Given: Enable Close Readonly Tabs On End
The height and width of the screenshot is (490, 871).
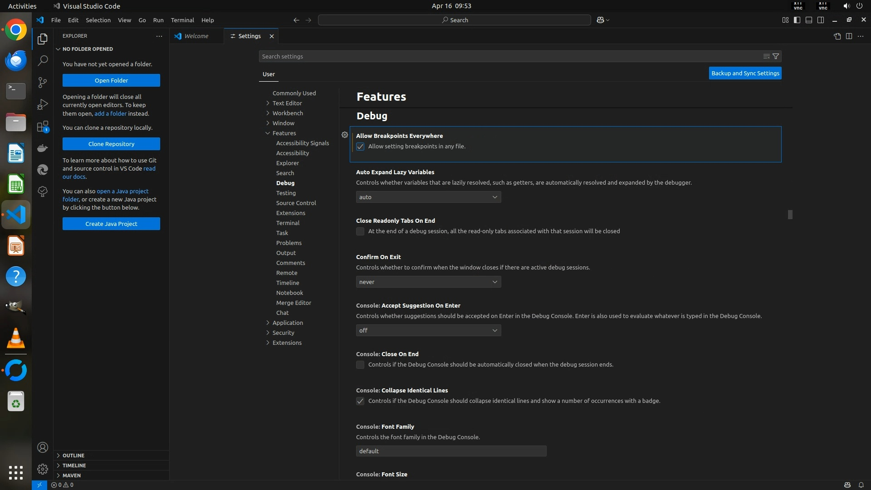Looking at the screenshot, I should coord(360,231).
